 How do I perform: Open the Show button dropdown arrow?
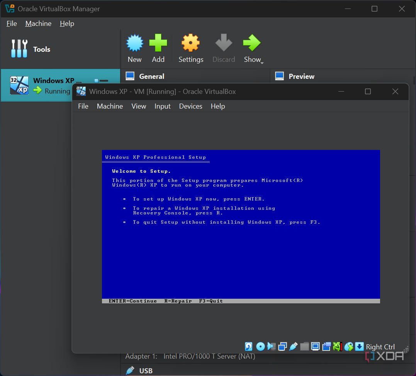point(262,63)
